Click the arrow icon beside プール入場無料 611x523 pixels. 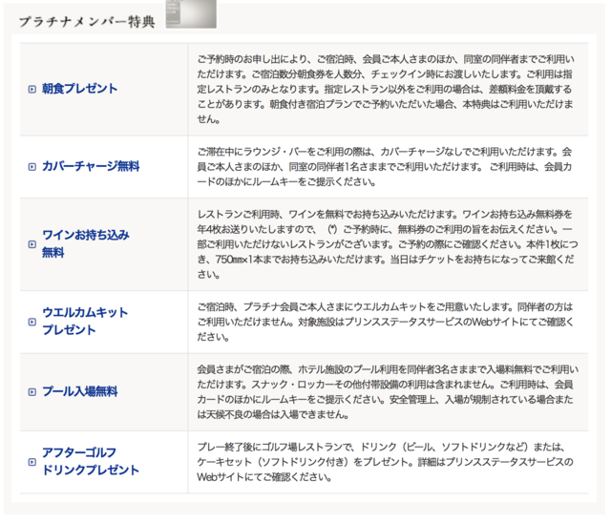32,391
